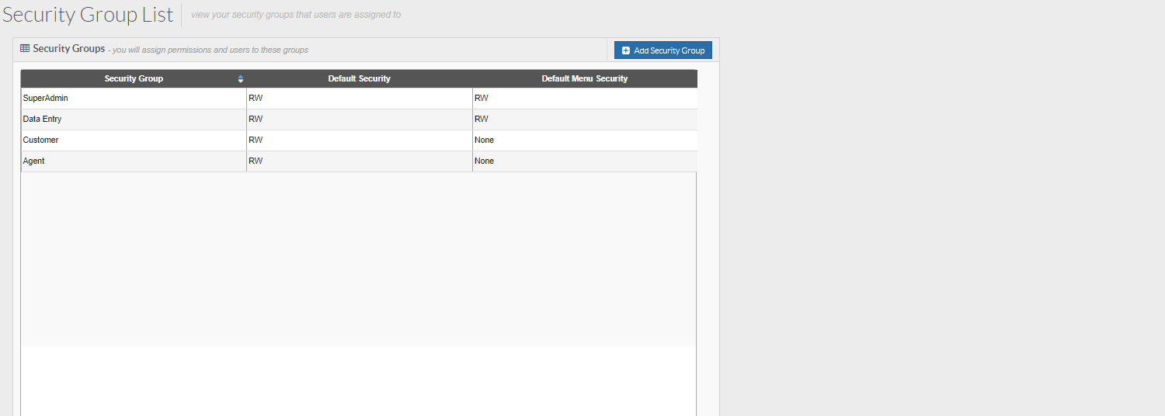Click SuperAdmin's Default Menu Security RW cell
Screen dimensions: 1165x416
pos(482,99)
